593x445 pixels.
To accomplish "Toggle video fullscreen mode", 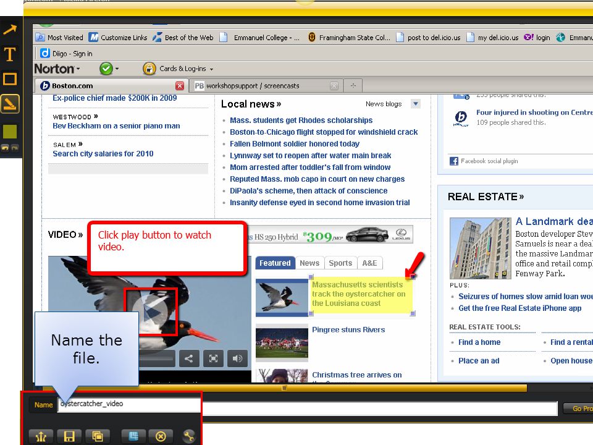I will click(x=213, y=358).
